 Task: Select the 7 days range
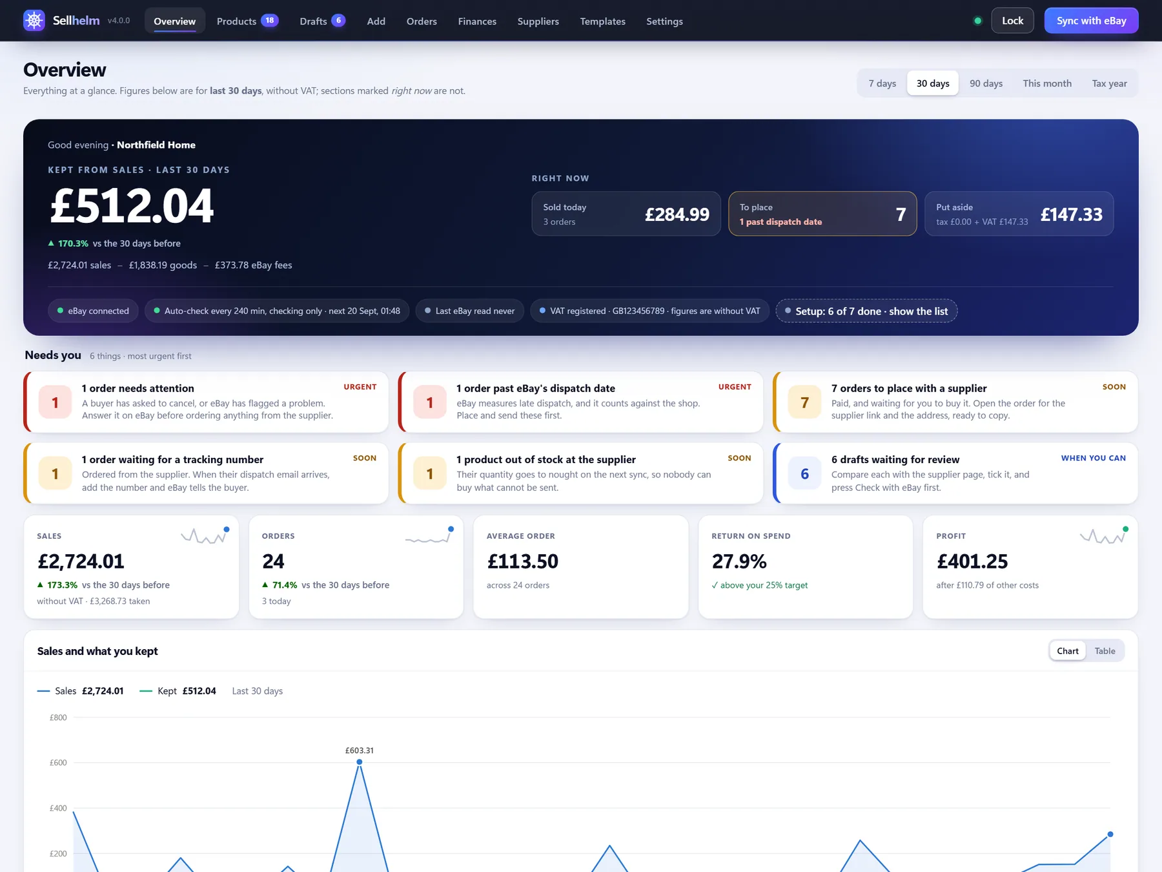tap(882, 83)
